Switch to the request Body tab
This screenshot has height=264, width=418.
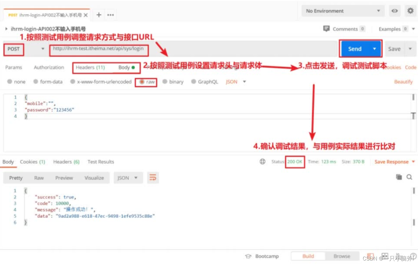pyautogui.click(x=127, y=67)
